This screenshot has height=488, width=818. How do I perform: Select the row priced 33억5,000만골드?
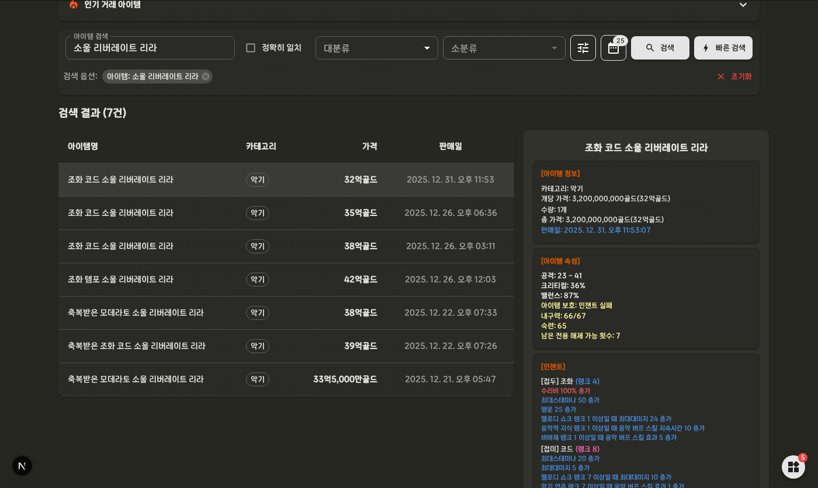coord(286,379)
